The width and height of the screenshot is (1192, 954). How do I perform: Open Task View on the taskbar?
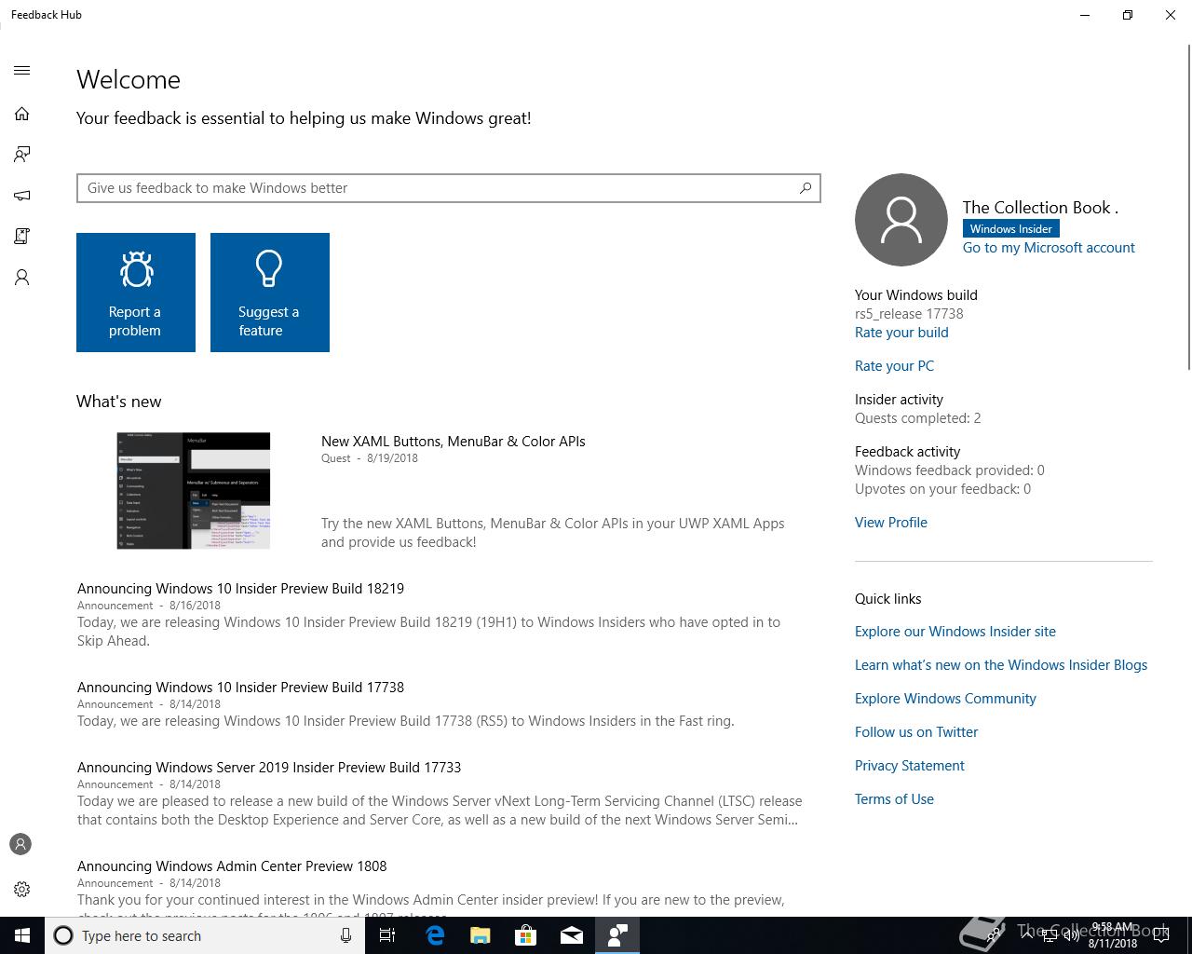[387, 935]
